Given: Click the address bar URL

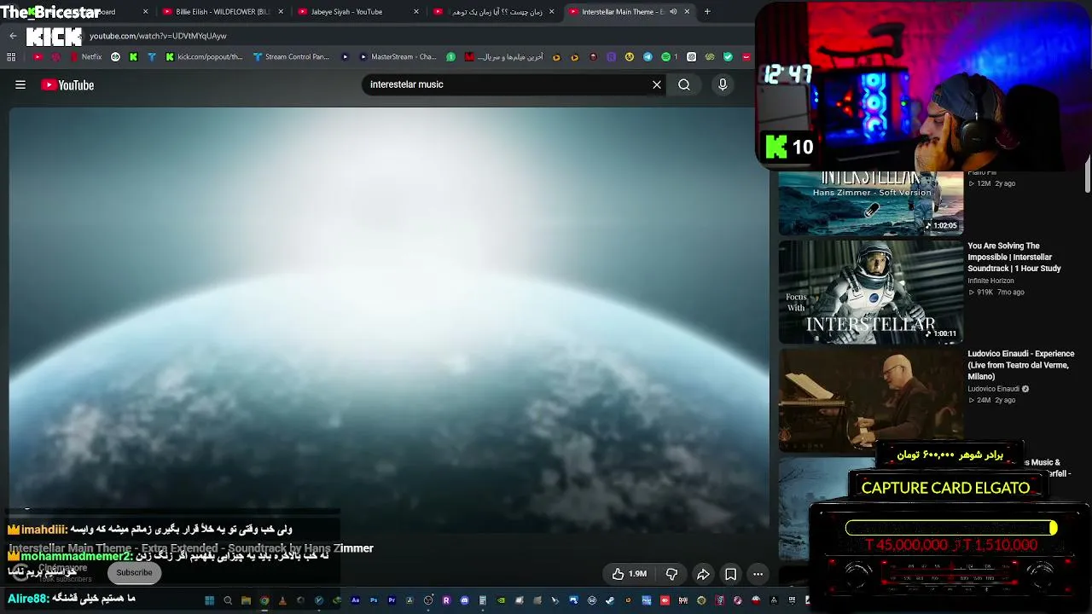Looking at the screenshot, I should [158, 36].
